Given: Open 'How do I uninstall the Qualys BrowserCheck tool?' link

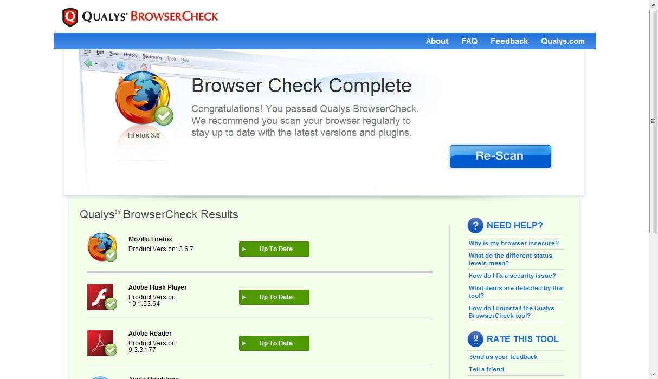Looking at the screenshot, I should tap(512, 312).
